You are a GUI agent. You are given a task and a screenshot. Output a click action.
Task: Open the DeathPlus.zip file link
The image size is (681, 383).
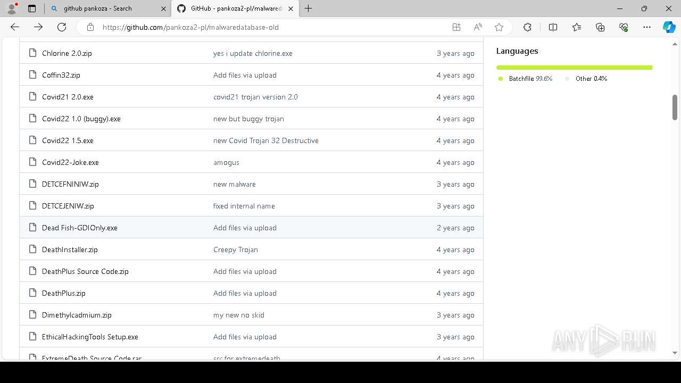[64, 293]
